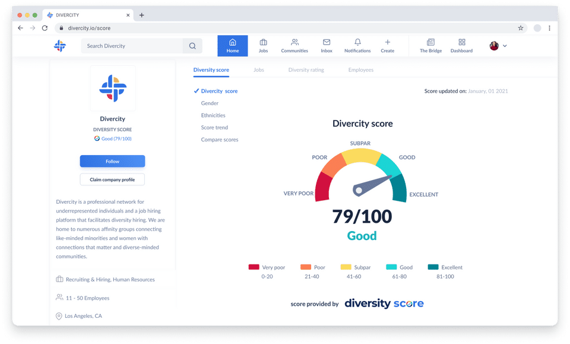570x344 pixels.
Task: Click the browser profile circle icon
Action: pyautogui.click(x=537, y=28)
